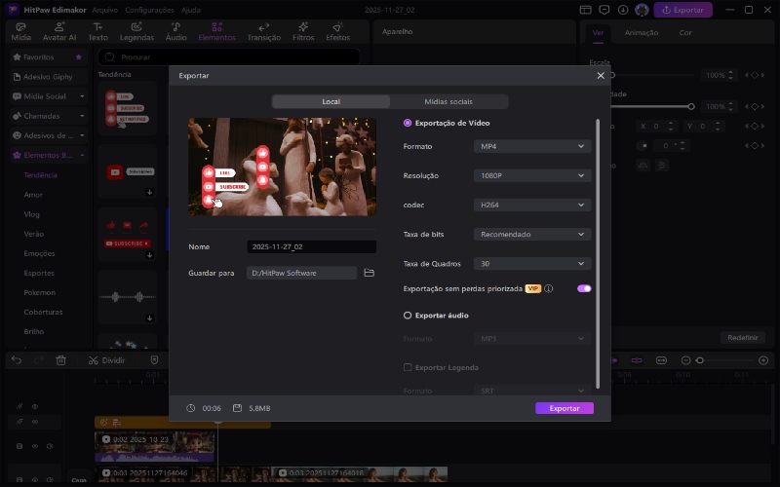The width and height of the screenshot is (780, 487).
Task: Select the Local export tab
Action: 331,101
